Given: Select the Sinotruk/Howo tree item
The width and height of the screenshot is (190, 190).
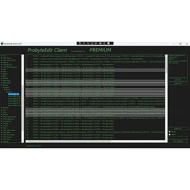Looking at the screenshot, I should [x=9, y=119].
